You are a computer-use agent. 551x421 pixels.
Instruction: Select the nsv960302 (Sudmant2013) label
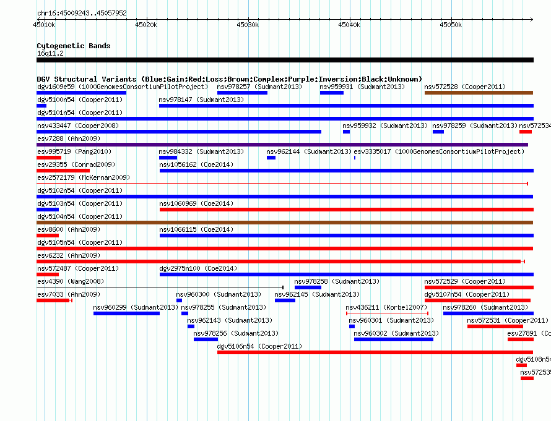396,333
